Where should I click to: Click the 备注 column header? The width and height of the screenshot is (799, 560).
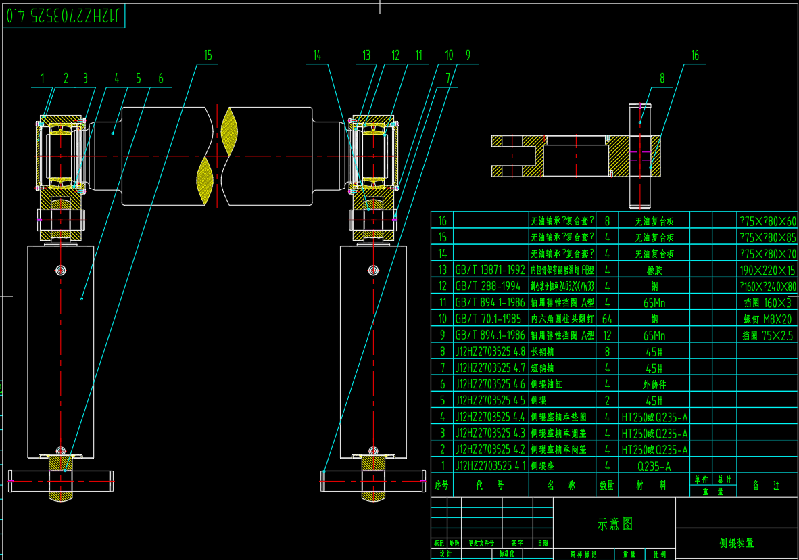[x=767, y=485]
